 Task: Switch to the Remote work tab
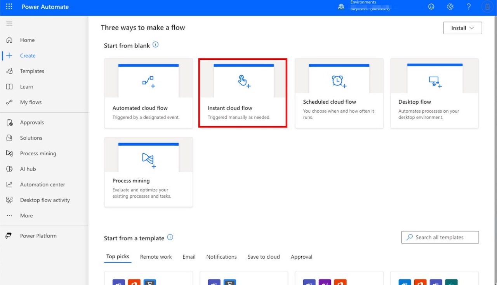tap(156, 257)
